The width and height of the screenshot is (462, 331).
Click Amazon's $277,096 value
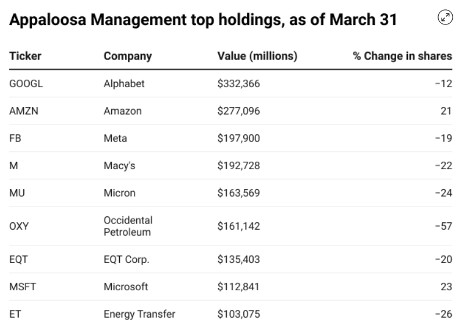(x=239, y=111)
